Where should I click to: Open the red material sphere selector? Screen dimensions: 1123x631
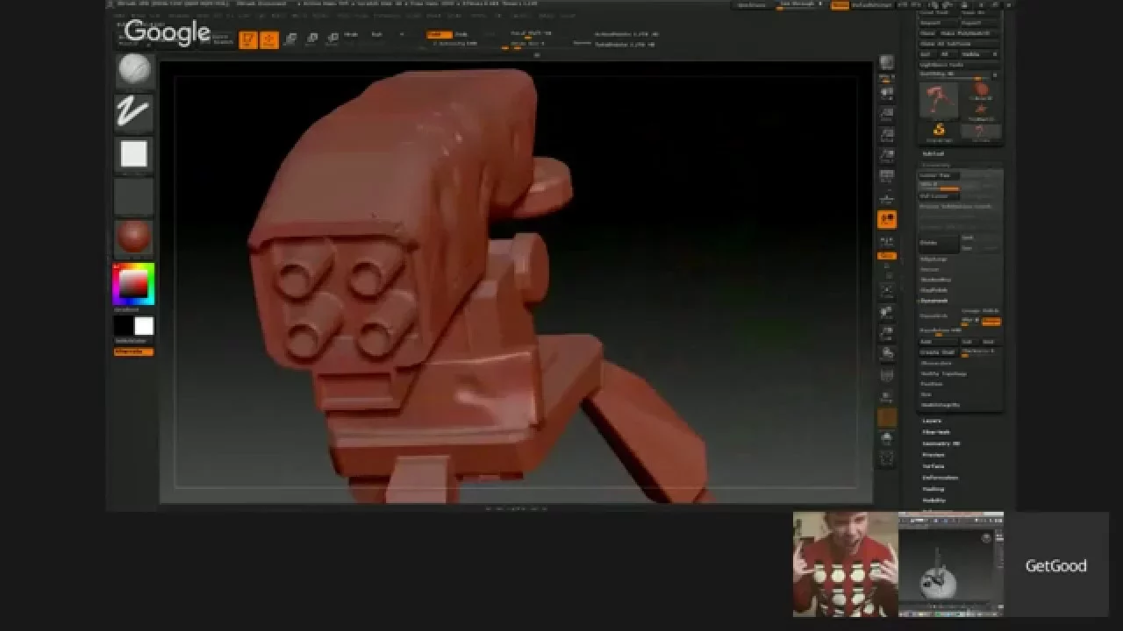pyautogui.click(x=134, y=237)
